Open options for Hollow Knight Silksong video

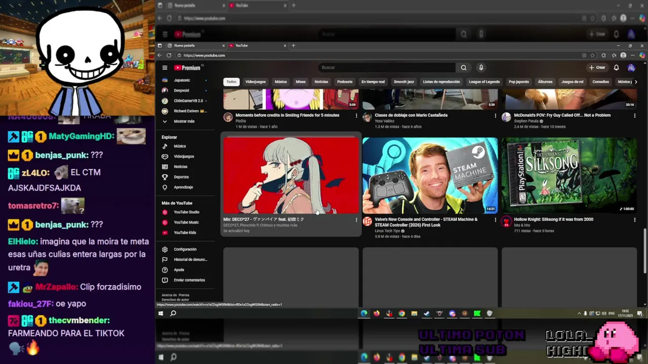[x=634, y=220]
